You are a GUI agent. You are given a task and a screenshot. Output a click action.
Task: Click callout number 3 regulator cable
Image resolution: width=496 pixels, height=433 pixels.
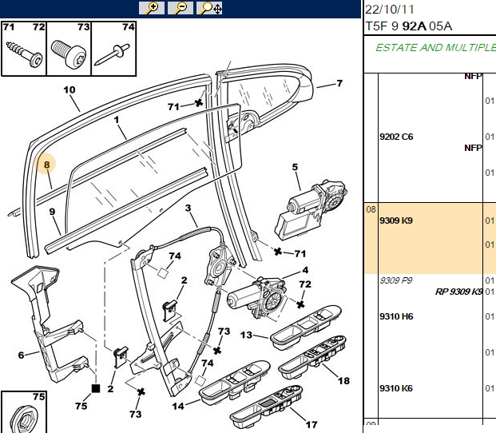pos(188,208)
